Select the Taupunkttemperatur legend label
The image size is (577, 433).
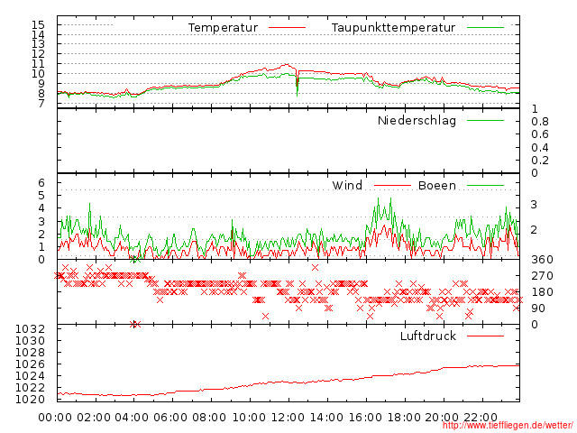click(x=393, y=28)
